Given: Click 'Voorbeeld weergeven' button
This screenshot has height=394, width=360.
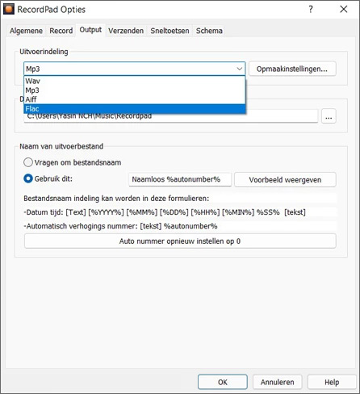Looking at the screenshot, I should tap(285, 180).
